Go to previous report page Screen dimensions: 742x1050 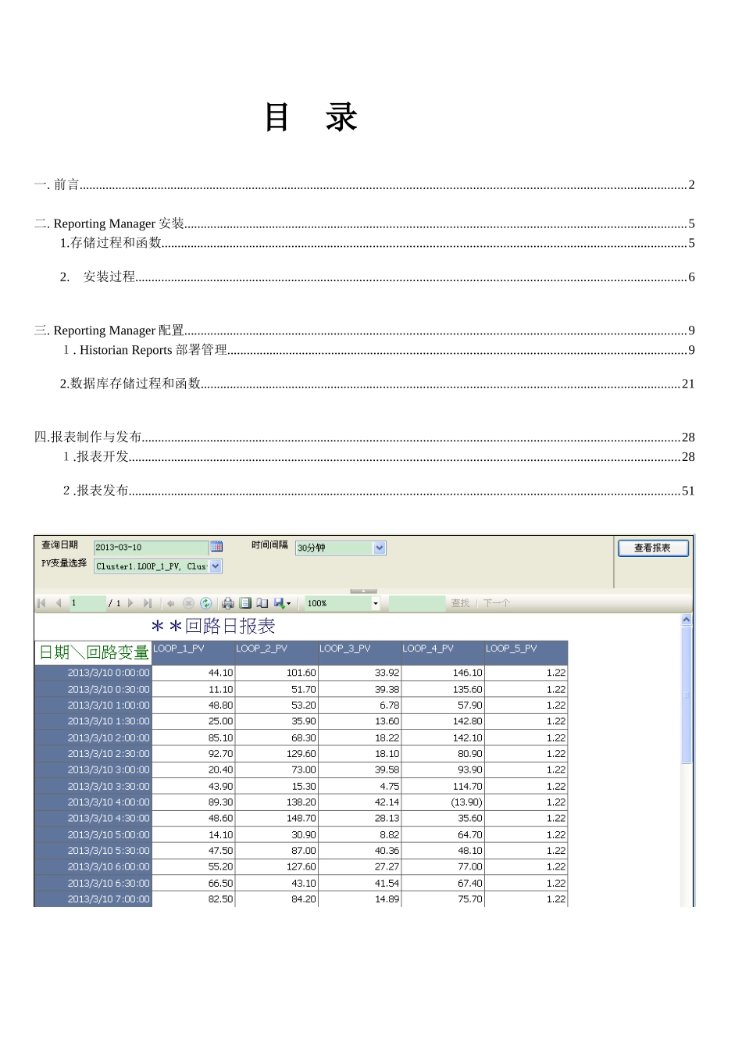point(58,603)
